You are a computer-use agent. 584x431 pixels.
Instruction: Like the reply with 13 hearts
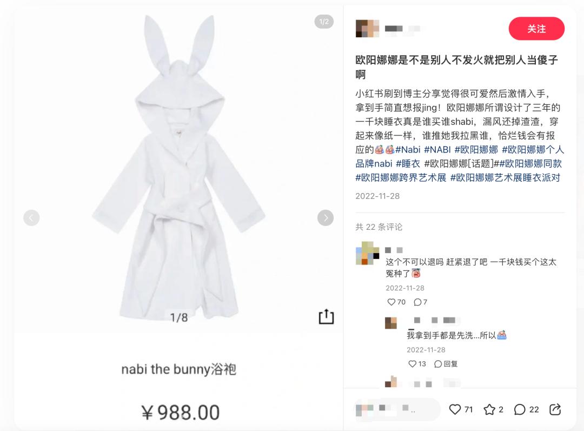[412, 363]
